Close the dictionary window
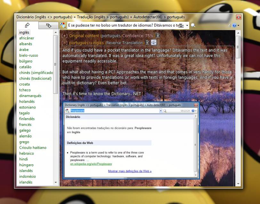 click(239, 17)
